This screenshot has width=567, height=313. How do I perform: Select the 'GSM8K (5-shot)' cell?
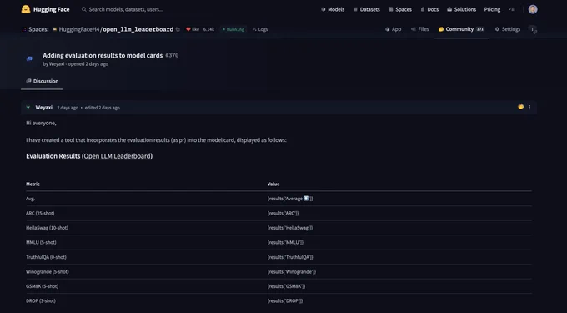coord(42,286)
